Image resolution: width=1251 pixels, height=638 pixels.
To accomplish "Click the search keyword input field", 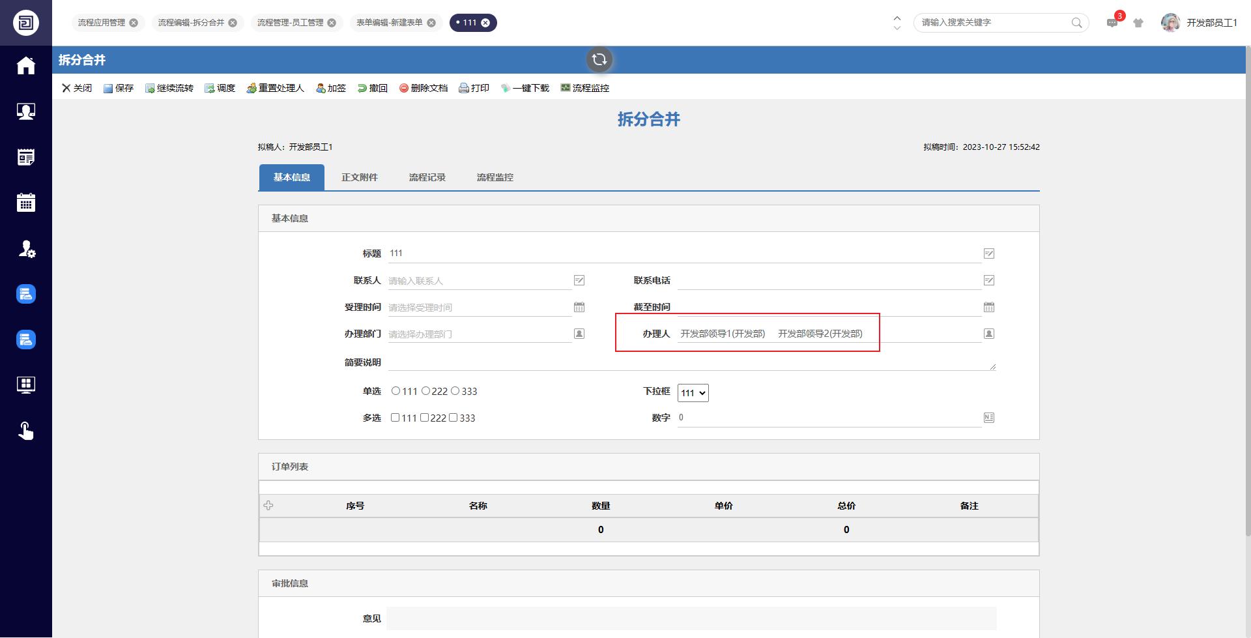I will point(994,23).
